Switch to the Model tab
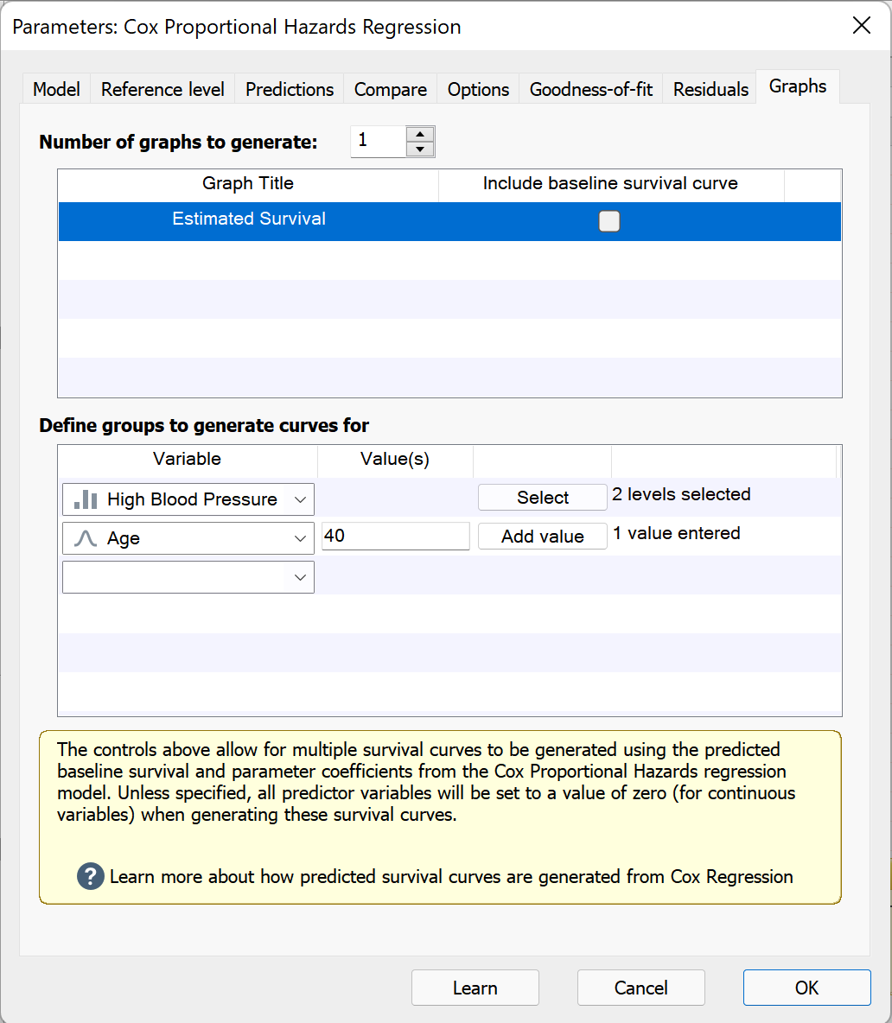 coord(56,90)
